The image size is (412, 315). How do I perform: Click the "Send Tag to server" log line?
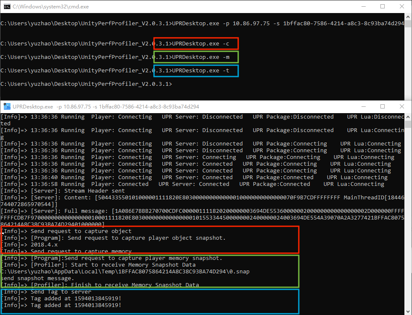pyautogui.click(x=61, y=292)
